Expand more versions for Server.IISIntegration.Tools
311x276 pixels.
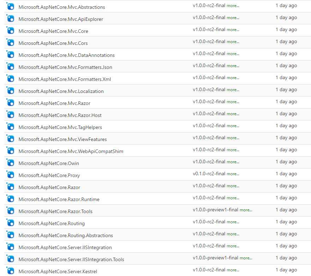(246, 258)
